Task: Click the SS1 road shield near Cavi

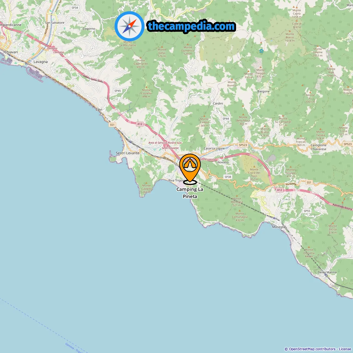Action: pos(112,125)
